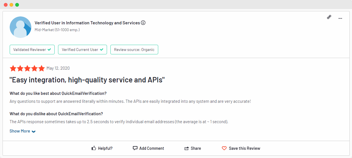Click the Share arrow icon
Viewport: 352px width, 158px height.
point(187,148)
